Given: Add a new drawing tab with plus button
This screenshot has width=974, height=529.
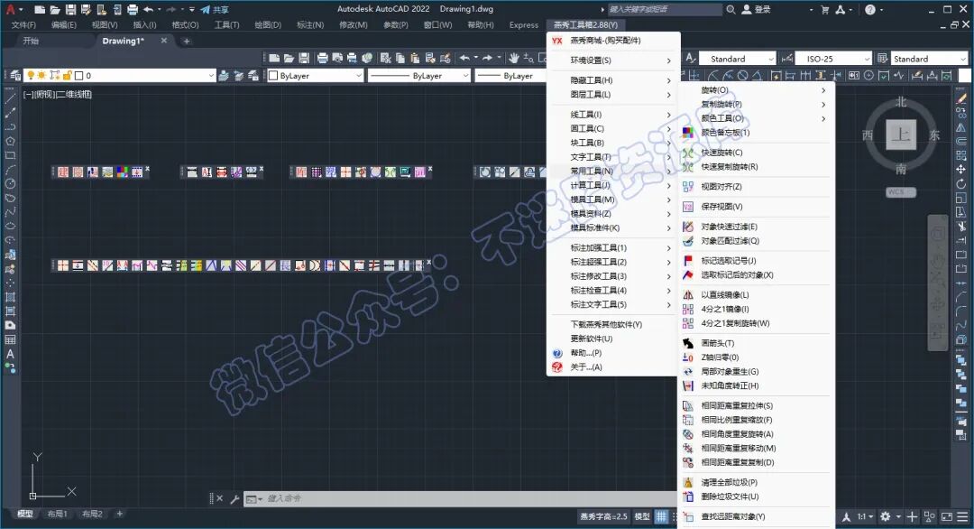Looking at the screenshot, I should tap(187, 41).
